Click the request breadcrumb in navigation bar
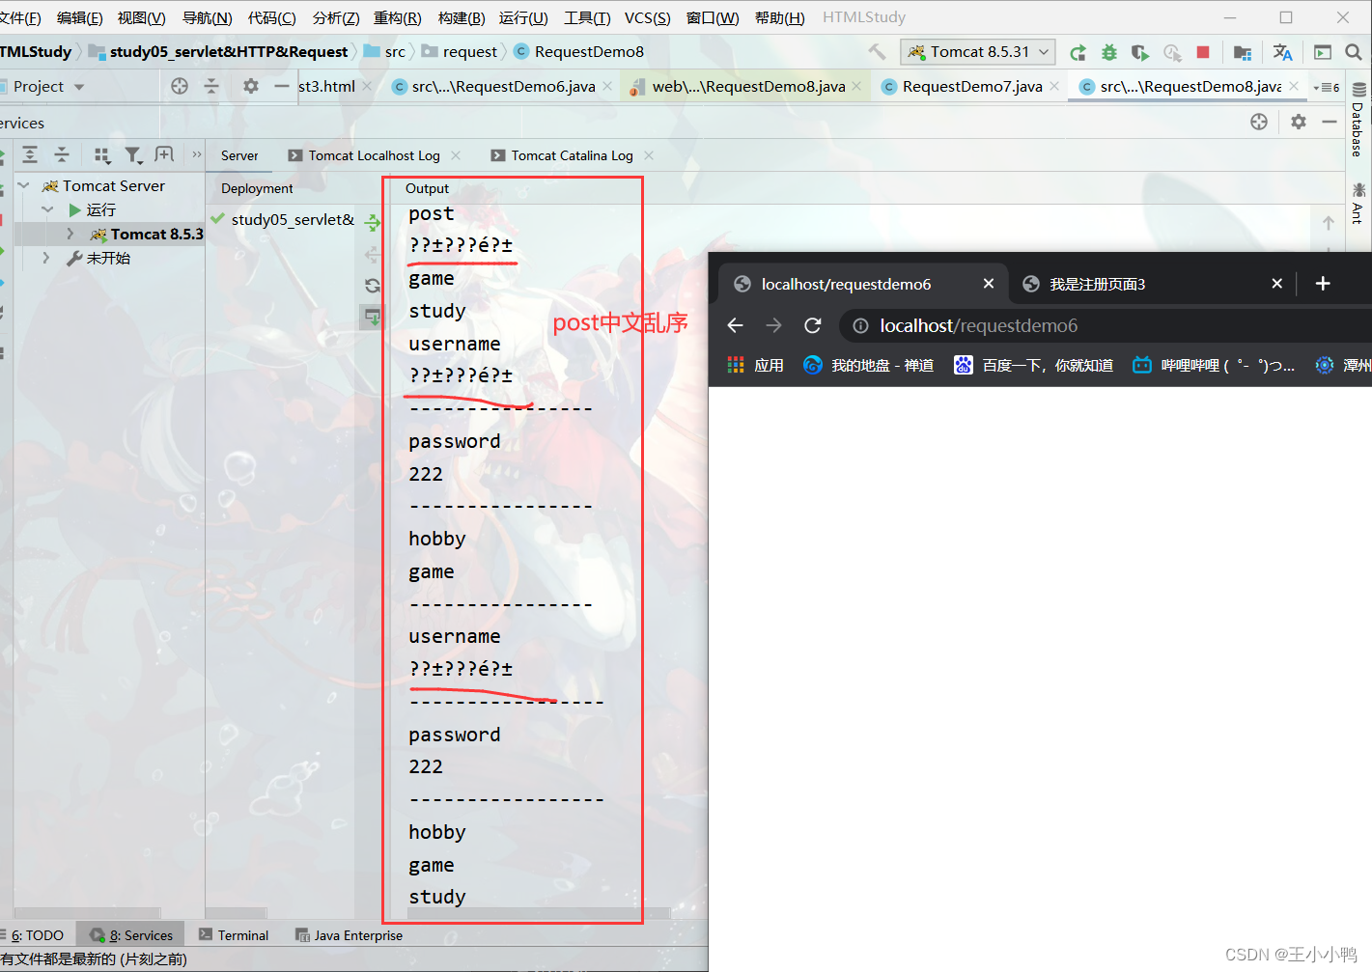1372x972 pixels. [x=460, y=51]
